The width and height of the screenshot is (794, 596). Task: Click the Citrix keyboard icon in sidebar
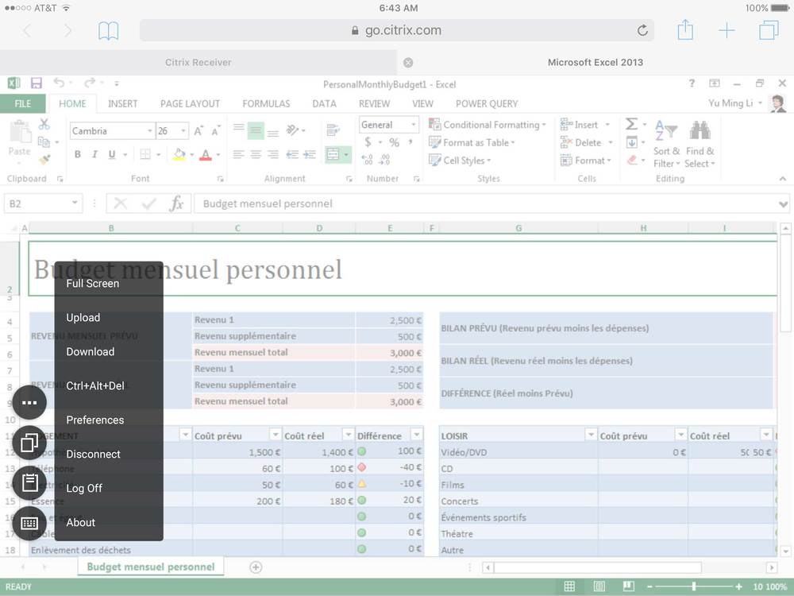coord(29,523)
